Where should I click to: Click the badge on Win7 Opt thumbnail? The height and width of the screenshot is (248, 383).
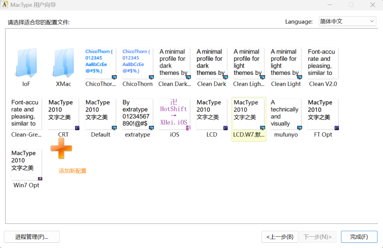pos(40,179)
